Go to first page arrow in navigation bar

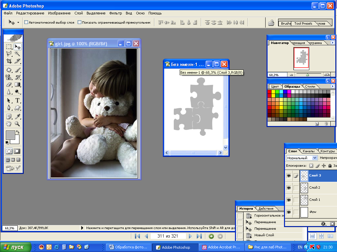137,236
